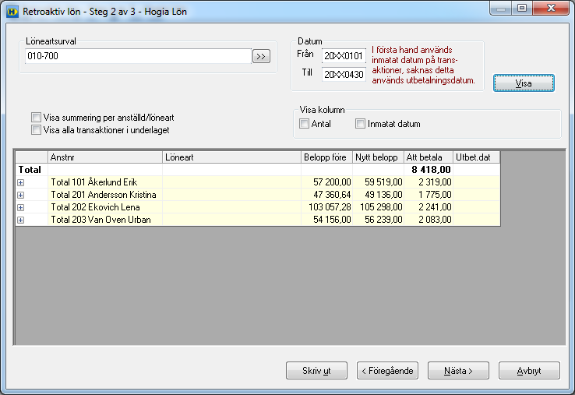
Task: Open löneartsurval picker with >> button
Action: click(x=261, y=56)
